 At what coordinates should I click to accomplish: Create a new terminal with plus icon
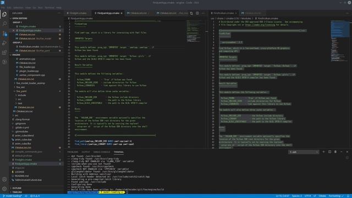(323, 152)
